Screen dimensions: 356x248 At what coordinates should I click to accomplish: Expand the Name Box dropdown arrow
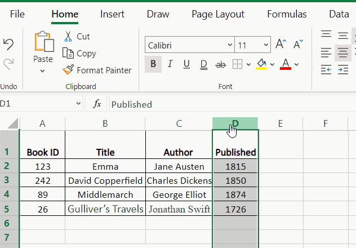[78, 104]
